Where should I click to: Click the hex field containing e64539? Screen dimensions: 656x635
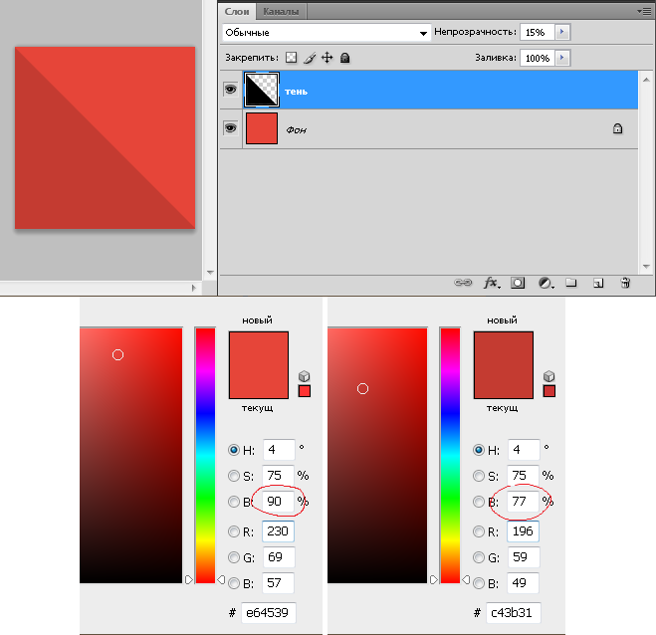point(269,613)
